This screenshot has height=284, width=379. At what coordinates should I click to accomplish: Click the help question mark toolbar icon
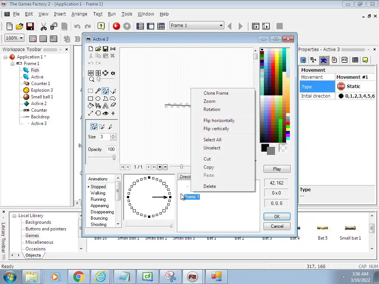pos(101,26)
